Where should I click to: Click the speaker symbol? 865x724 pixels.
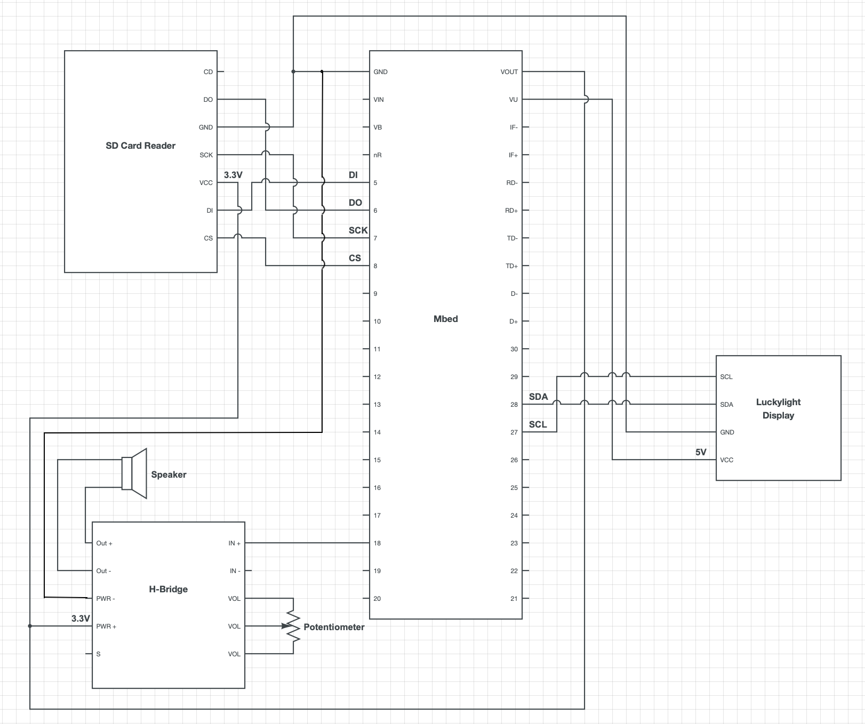(134, 473)
